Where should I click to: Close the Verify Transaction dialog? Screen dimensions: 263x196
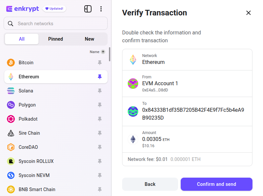point(249,13)
